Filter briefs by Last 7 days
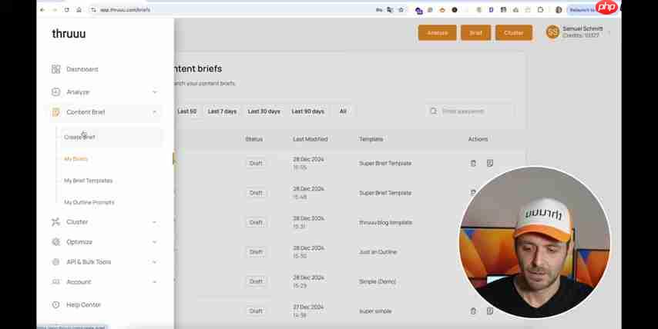 pyautogui.click(x=223, y=111)
